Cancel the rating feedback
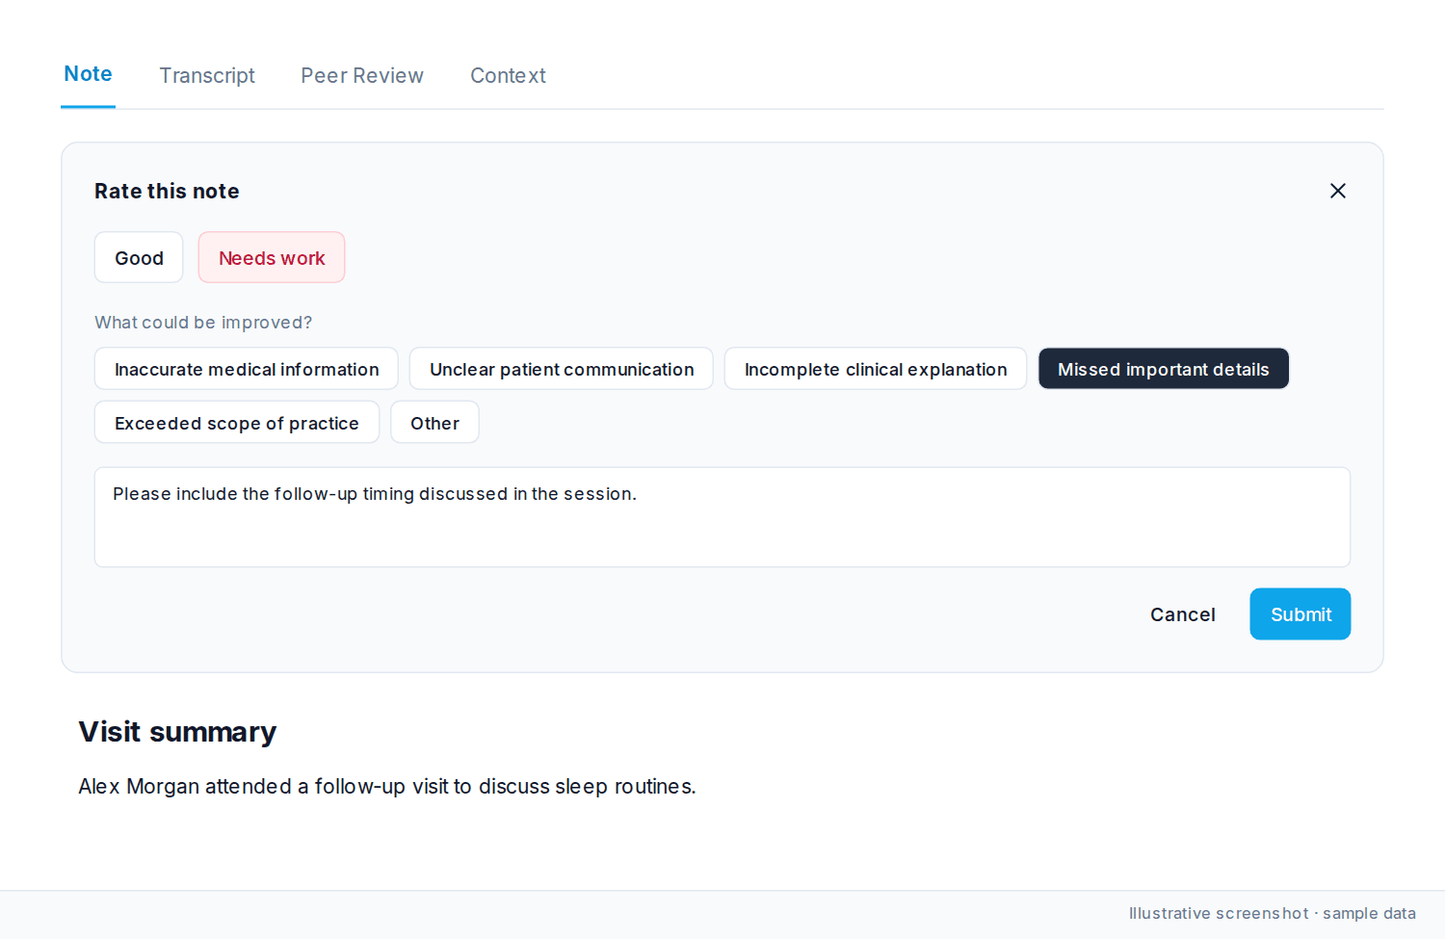Viewport: 1445px width, 939px height. (1183, 614)
